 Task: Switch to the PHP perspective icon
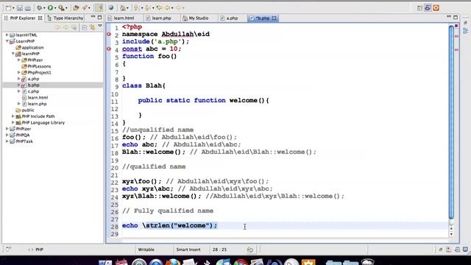428,8
